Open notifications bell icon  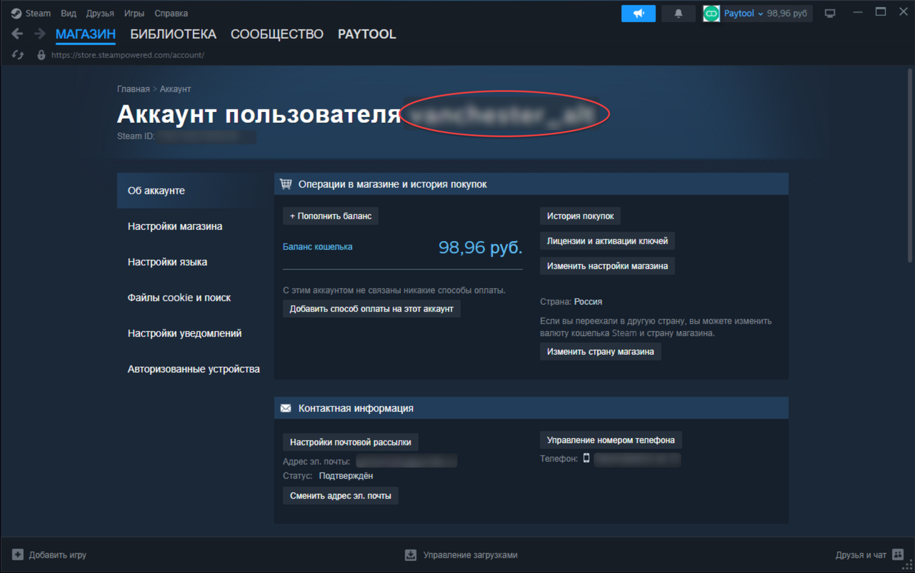[x=678, y=13]
